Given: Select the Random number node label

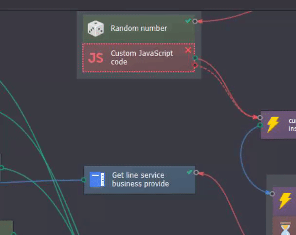Looking at the screenshot, I should click(x=139, y=28).
